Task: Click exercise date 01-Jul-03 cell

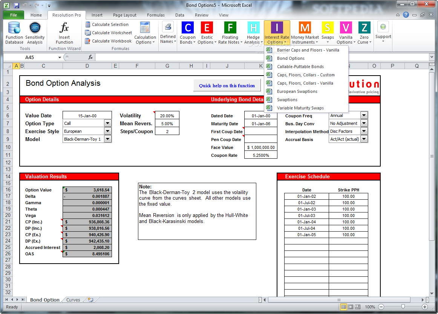Action: 306,215
